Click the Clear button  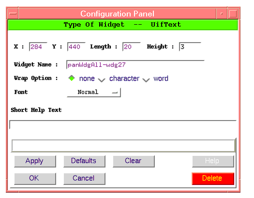(x=134, y=161)
